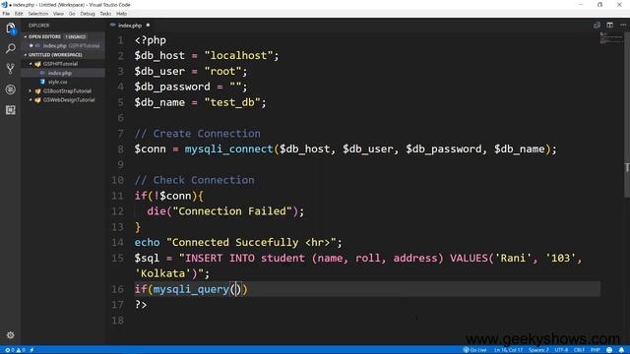Image resolution: width=630 pixels, height=354 pixels.
Task: Click the minimap code preview
Action: coord(610,38)
